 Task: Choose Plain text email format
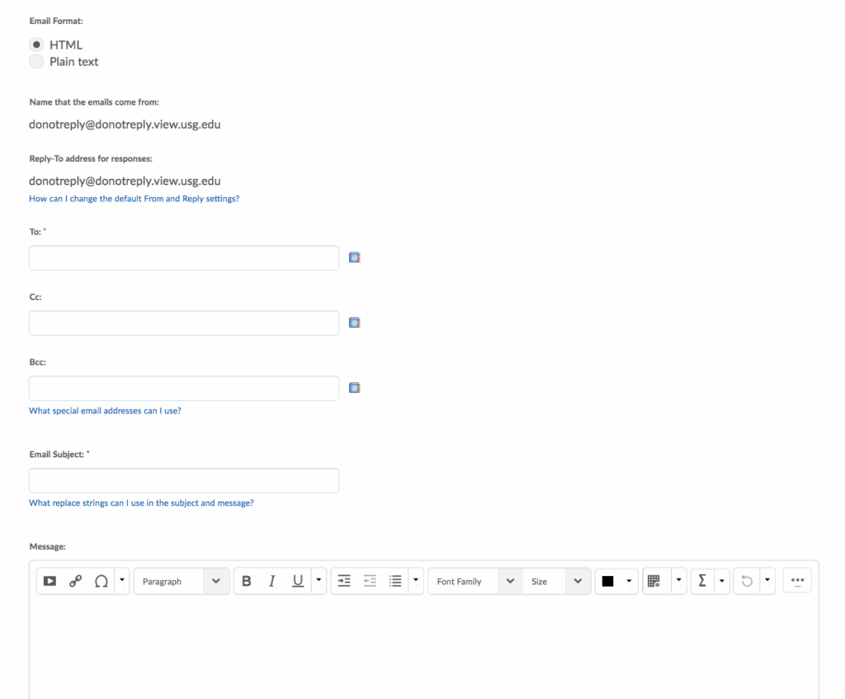click(36, 62)
